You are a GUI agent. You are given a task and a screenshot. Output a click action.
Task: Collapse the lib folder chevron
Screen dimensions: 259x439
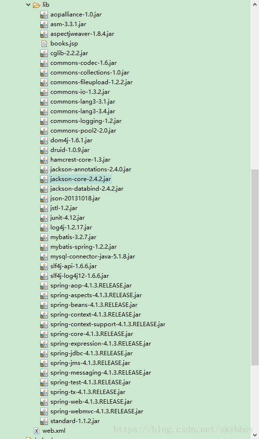pyautogui.click(x=28, y=5)
